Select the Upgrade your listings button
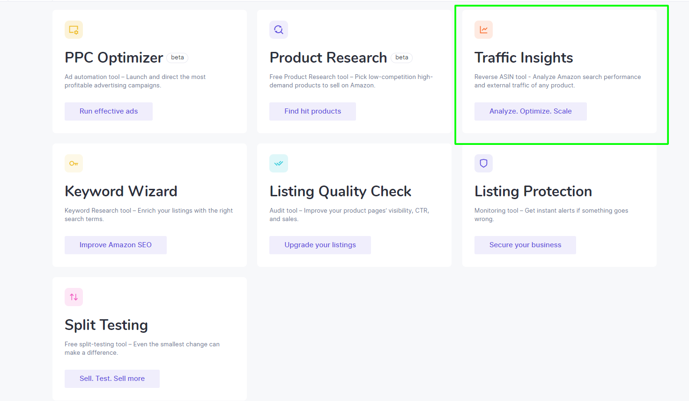 click(x=320, y=245)
